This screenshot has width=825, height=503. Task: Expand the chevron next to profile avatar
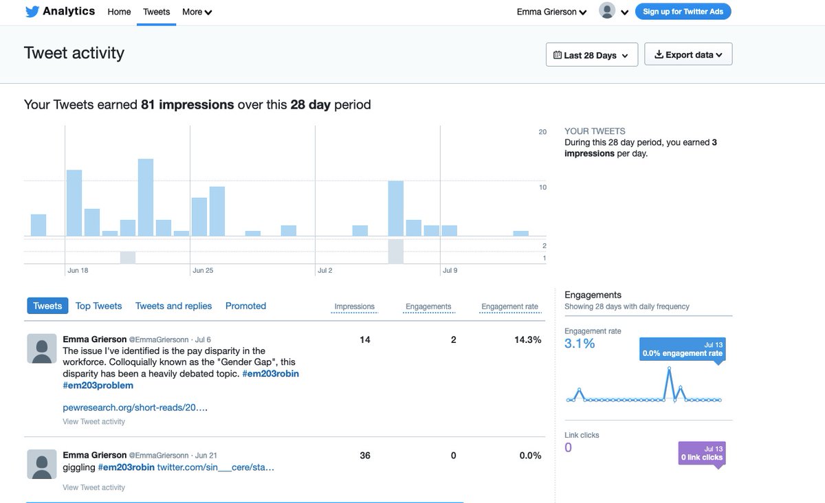pos(624,12)
